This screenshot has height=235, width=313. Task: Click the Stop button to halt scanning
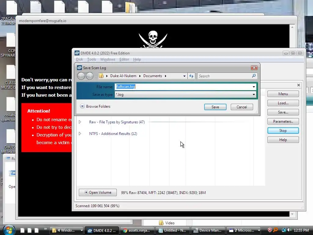coord(283,130)
